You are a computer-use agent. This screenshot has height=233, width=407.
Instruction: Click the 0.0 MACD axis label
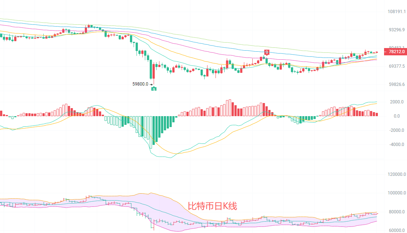396,116
